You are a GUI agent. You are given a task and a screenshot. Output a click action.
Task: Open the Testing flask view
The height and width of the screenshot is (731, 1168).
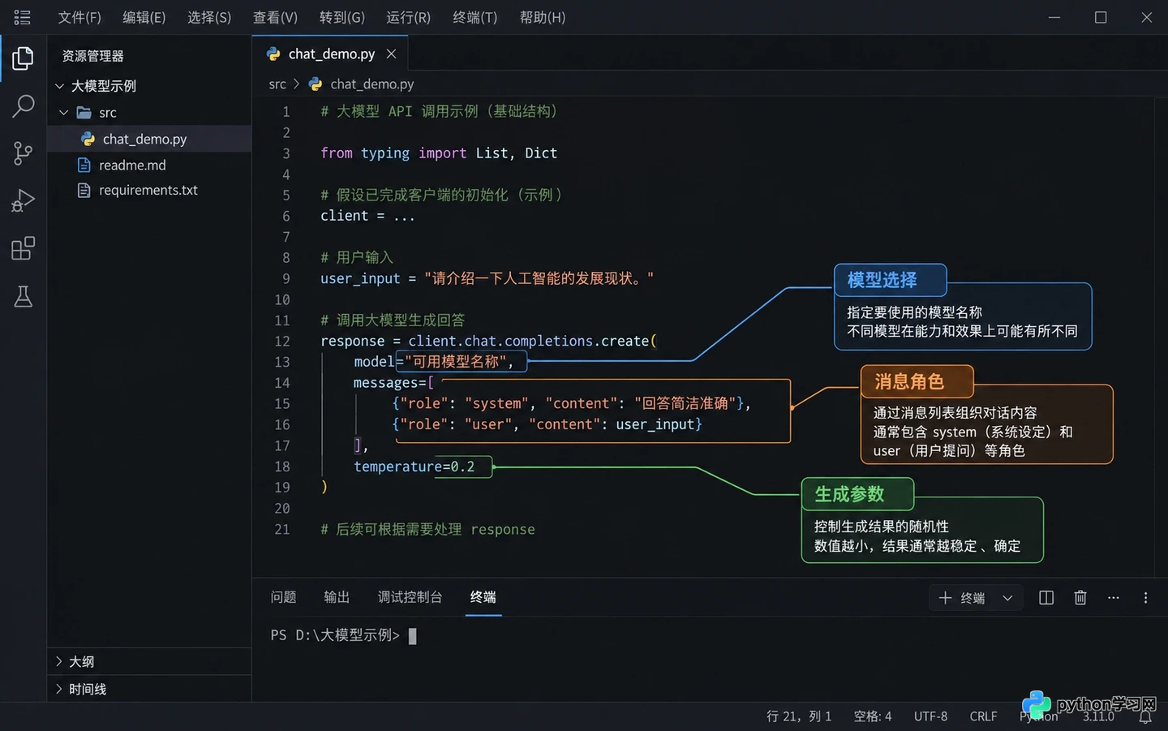pos(23,296)
